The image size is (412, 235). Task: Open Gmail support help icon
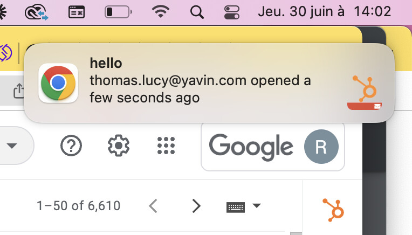coord(71,146)
